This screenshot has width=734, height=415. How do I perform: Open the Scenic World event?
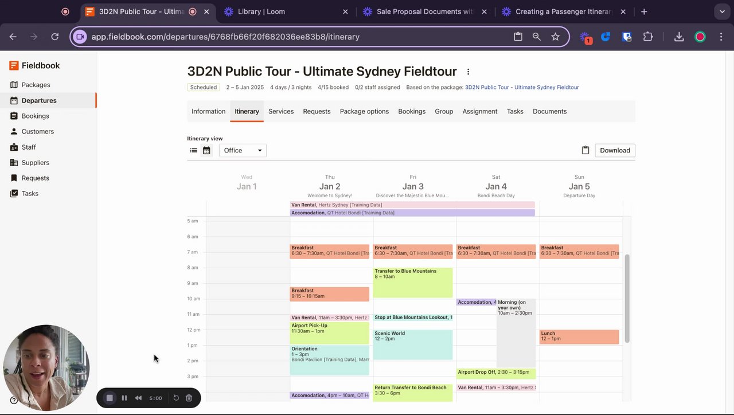[x=412, y=344]
